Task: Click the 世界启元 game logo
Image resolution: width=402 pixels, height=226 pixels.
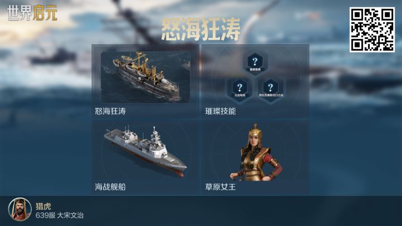Action: [32, 13]
